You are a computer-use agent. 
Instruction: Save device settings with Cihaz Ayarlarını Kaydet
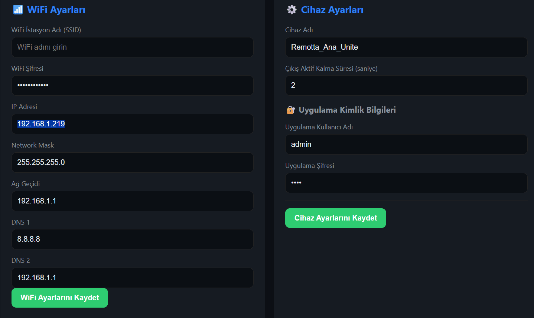(335, 218)
